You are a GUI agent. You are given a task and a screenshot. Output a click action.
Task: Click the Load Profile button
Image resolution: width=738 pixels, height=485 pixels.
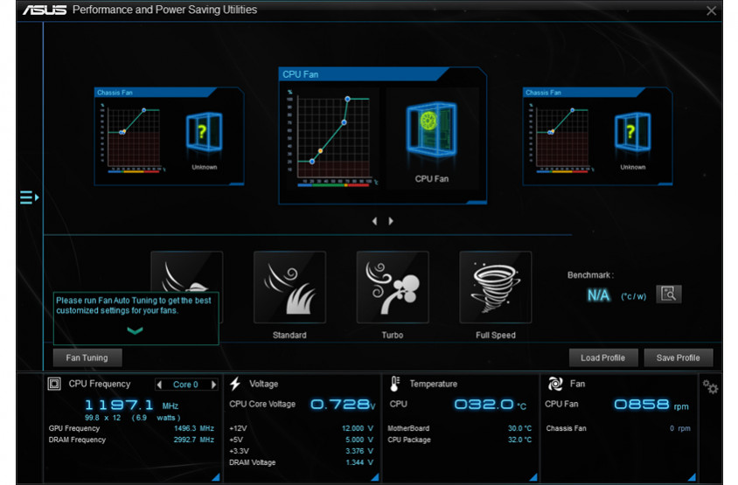[602, 357]
